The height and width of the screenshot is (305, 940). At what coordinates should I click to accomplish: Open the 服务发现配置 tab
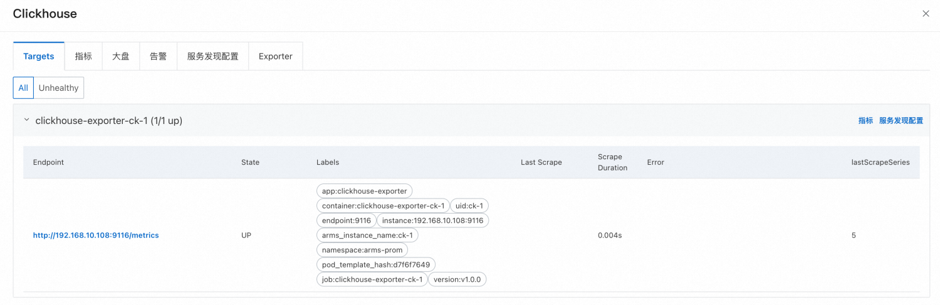(213, 56)
